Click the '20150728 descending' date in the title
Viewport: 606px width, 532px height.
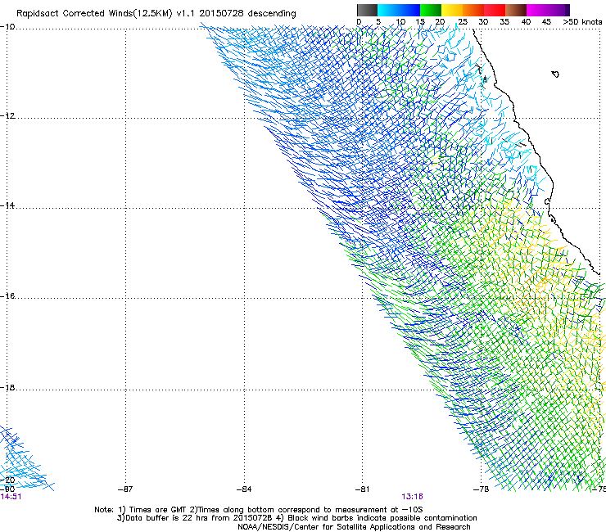pos(248,14)
